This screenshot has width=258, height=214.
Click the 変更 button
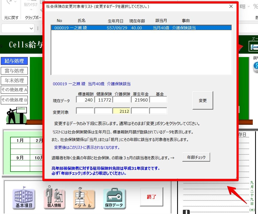point(203,100)
